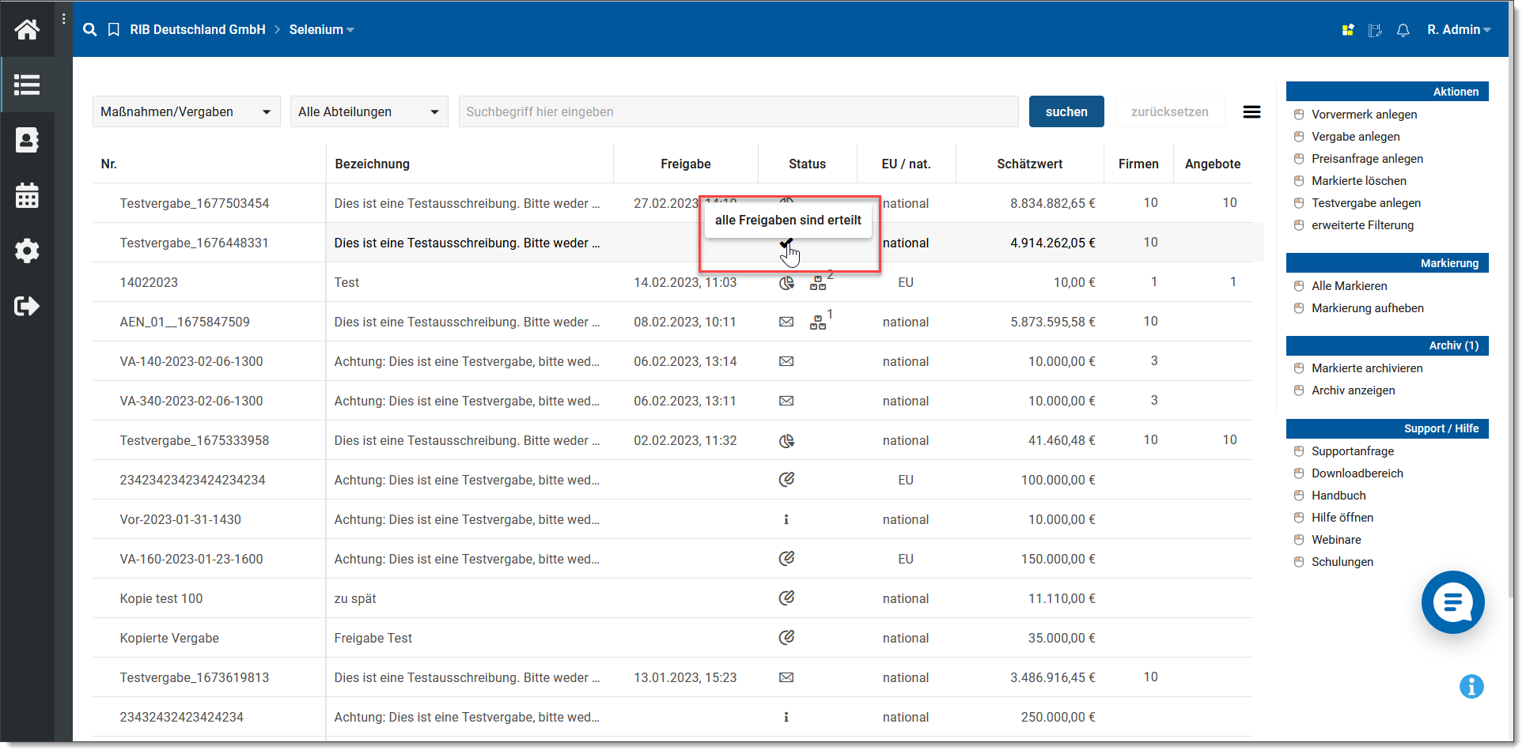Click the bookmark icon in header

[x=114, y=29]
